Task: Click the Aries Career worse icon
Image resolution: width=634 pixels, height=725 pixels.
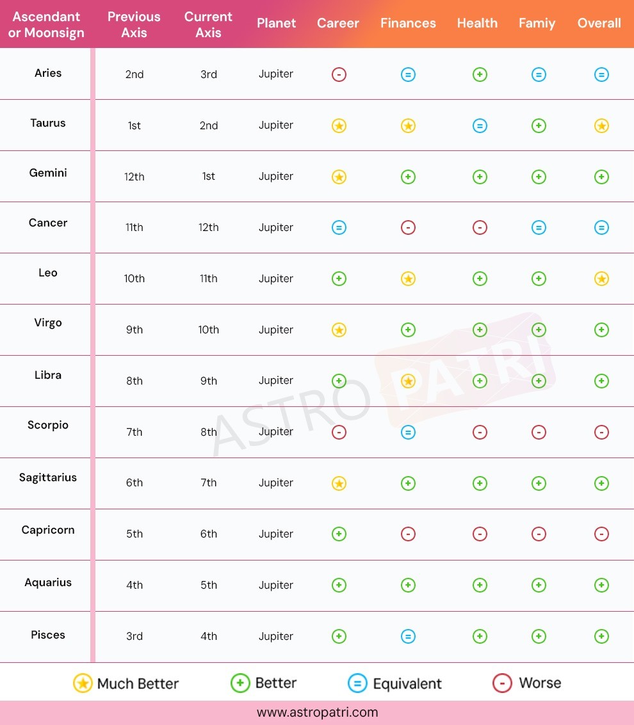Action: point(339,74)
